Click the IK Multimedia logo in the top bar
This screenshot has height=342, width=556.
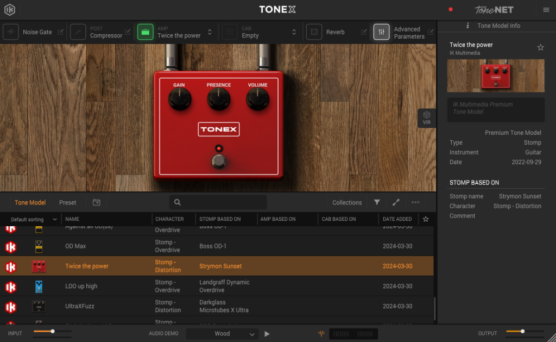(x=10, y=10)
